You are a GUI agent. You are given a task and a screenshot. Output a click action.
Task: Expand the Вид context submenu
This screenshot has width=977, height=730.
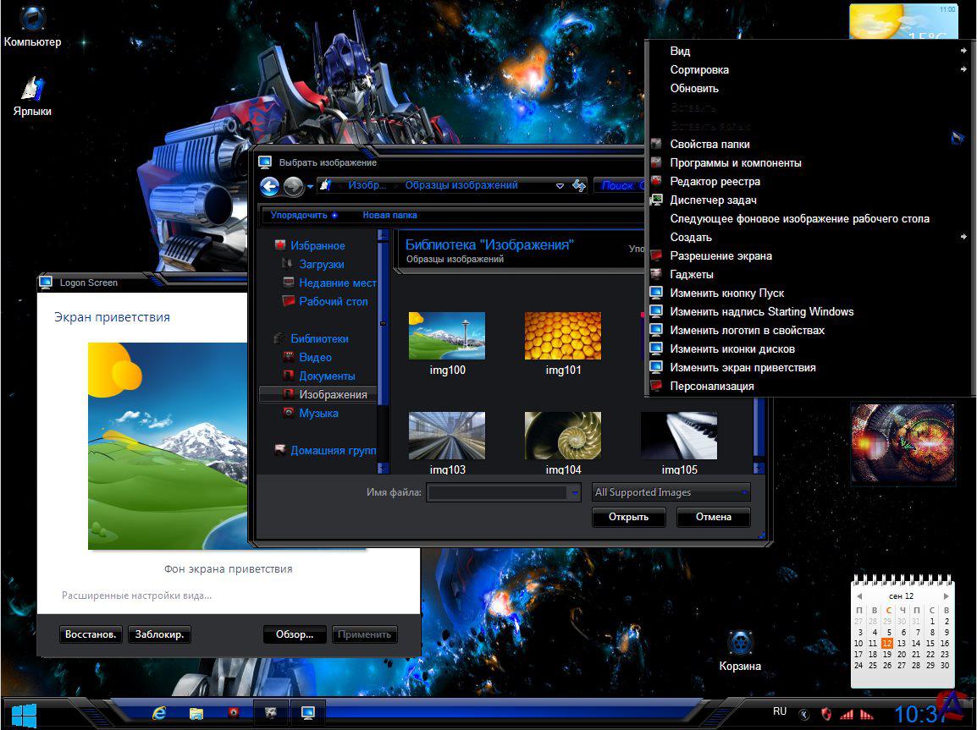[x=809, y=51]
